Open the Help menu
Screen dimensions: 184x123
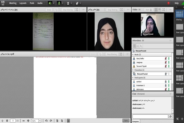[x=177, y=3]
